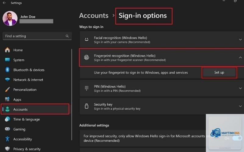This screenshot has width=244, height=152.
Task: Click John Doe's profile picture
Action: (10, 18)
